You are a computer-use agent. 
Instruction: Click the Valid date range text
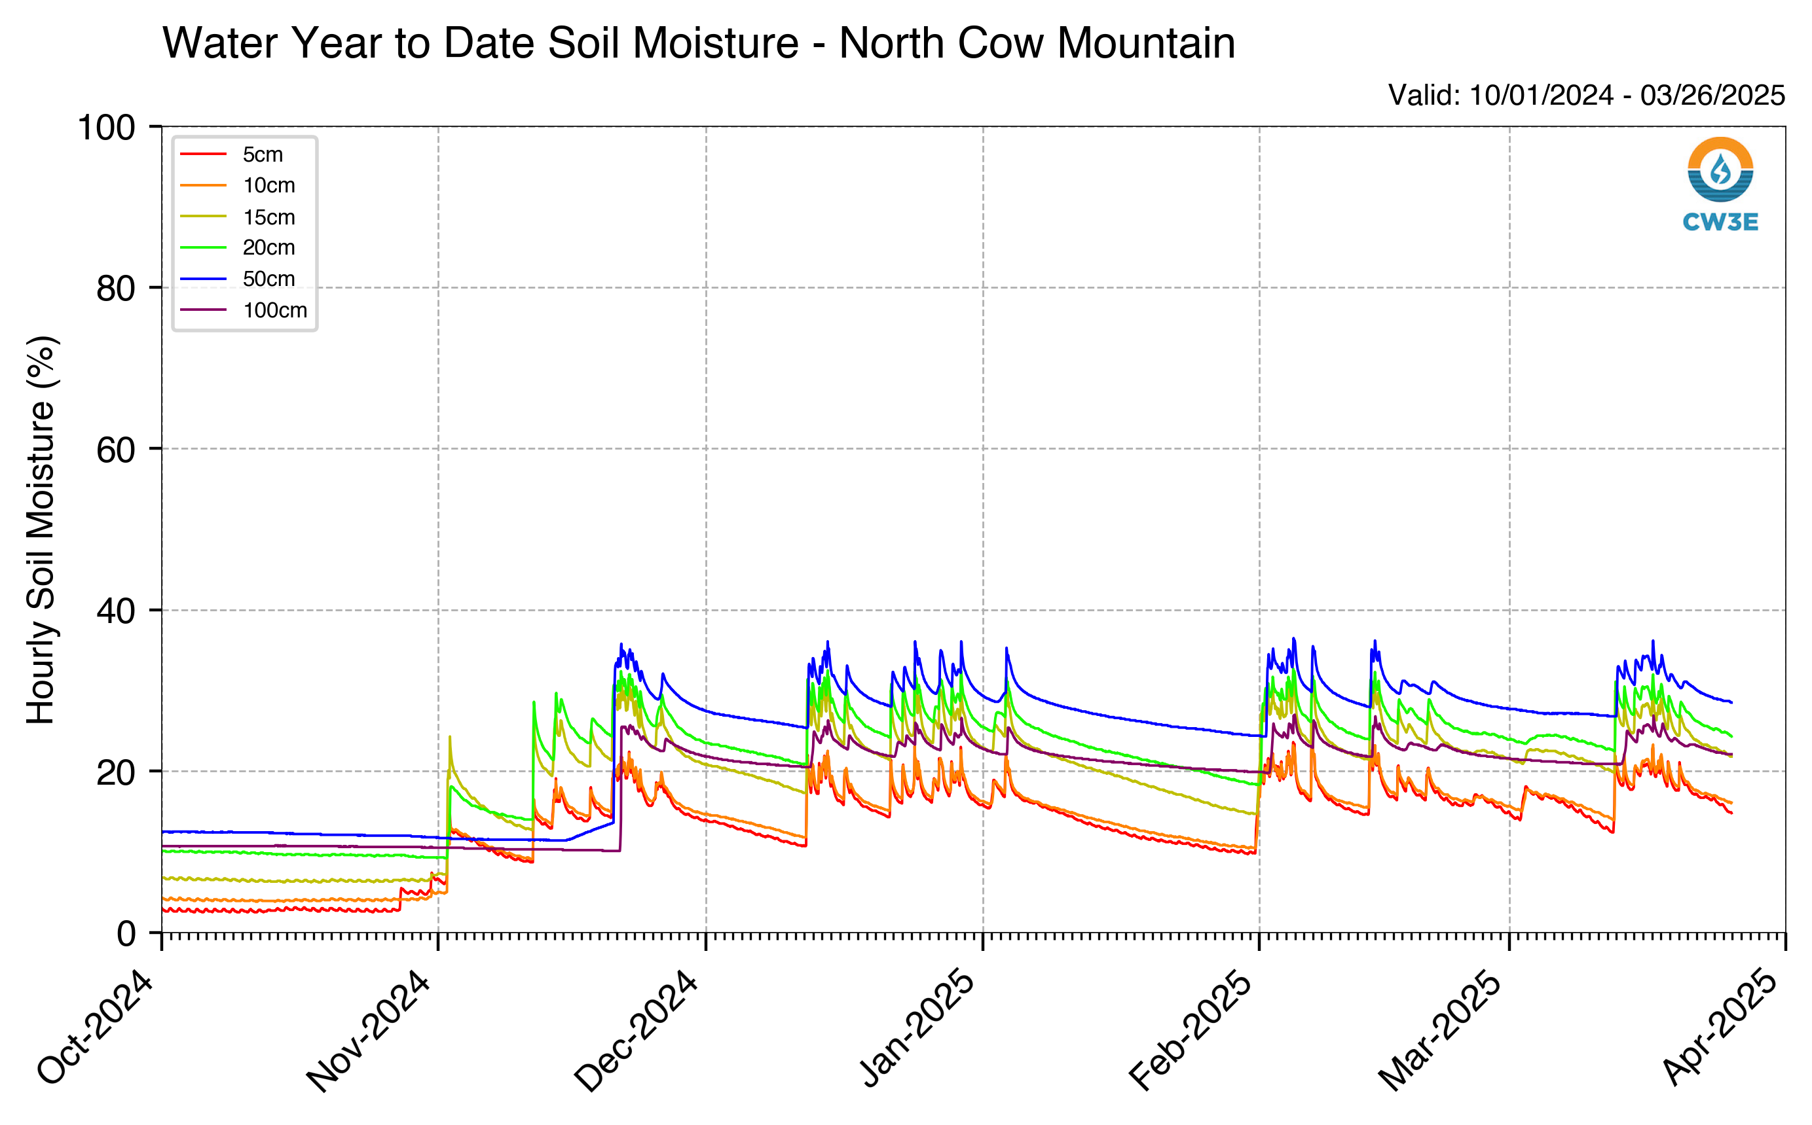(x=1587, y=96)
